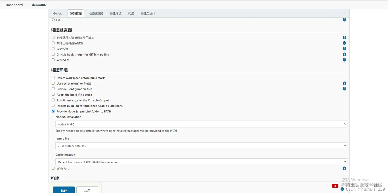Enable 触发远程构建 checkbox
Image resolution: width=388 pixels, height=193 pixels.
point(53,38)
